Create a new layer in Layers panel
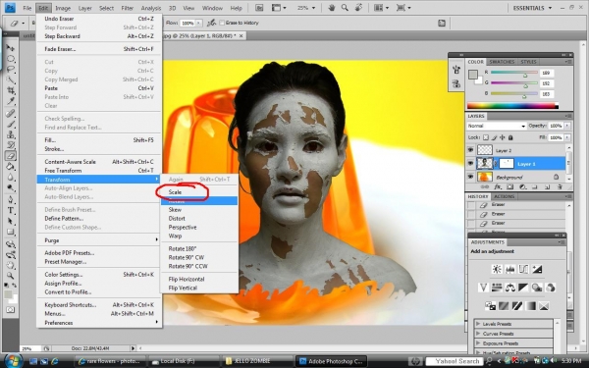 click(548, 187)
